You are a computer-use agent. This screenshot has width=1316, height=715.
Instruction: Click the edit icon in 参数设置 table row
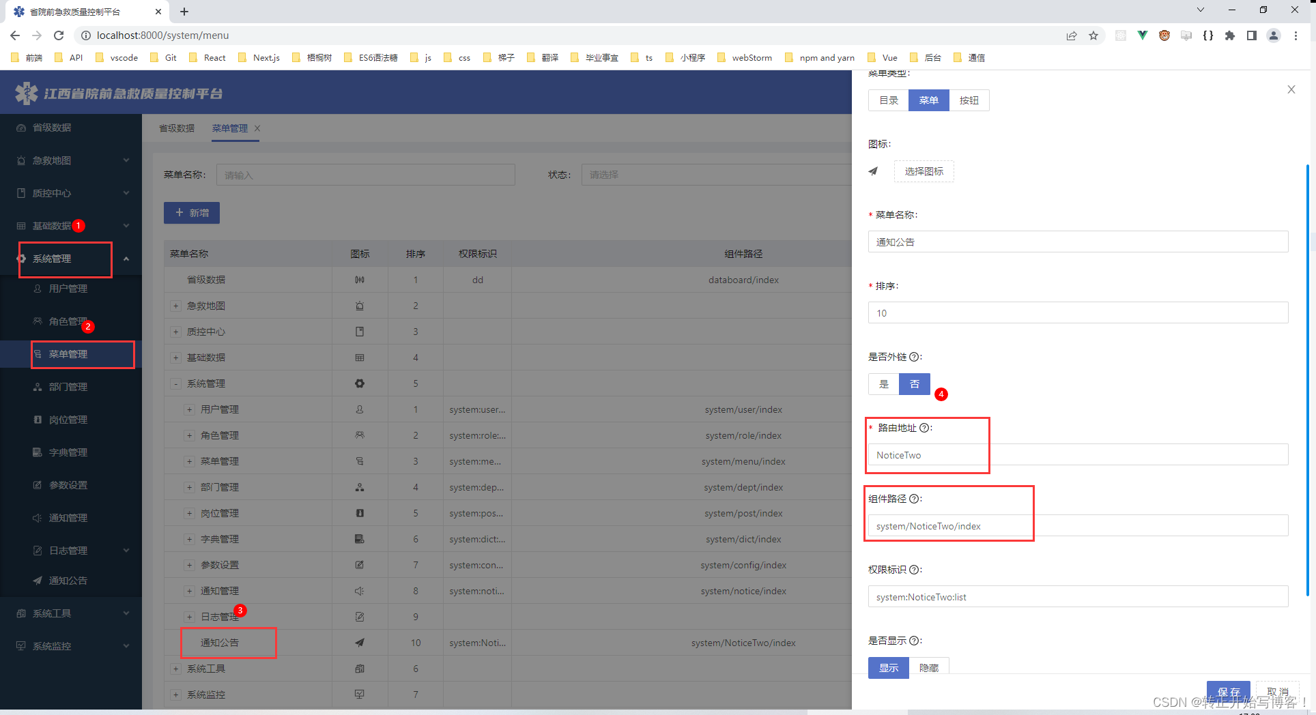click(x=360, y=565)
